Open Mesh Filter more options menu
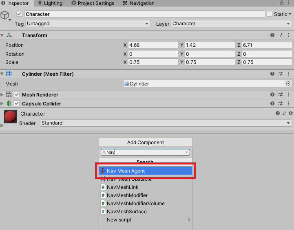 (289, 74)
